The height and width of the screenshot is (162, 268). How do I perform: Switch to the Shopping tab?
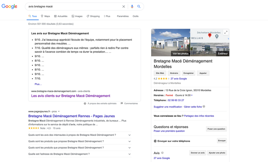pyautogui.click(x=93, y=16)
